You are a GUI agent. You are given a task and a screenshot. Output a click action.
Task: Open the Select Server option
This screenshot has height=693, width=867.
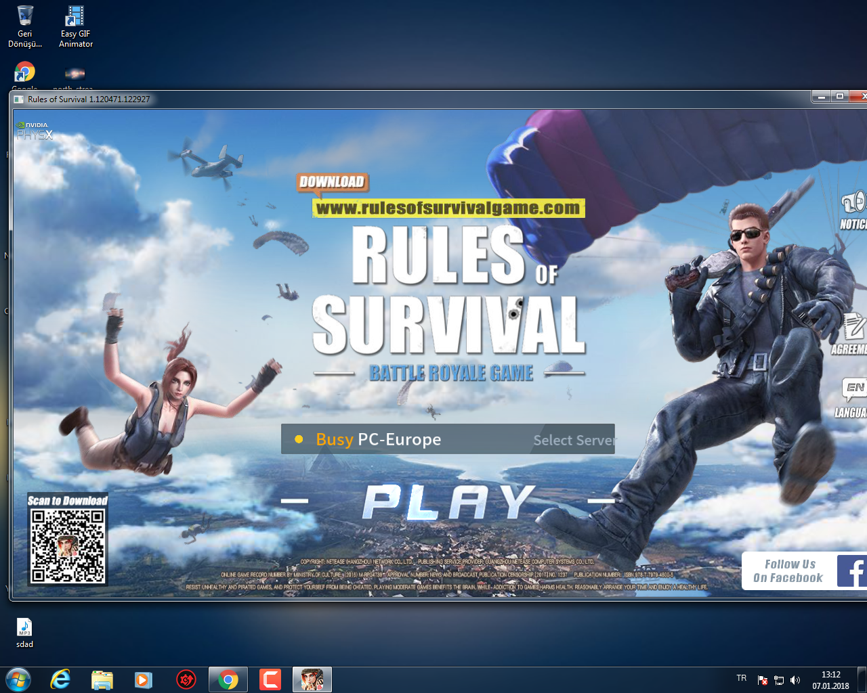pyautogui.click(x=574, y=440)
